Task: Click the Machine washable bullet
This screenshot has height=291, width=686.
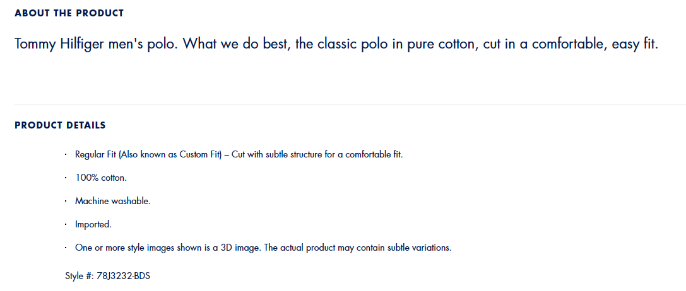Action: pyautogui.click(x=113, y=201)
